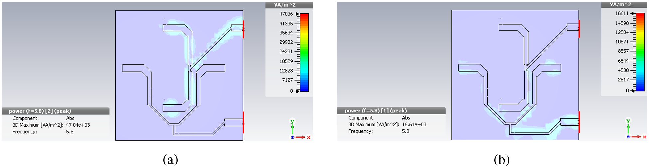Click the 47036 maximum legend value
649x168 pixels.
click(x=286, y=14)
